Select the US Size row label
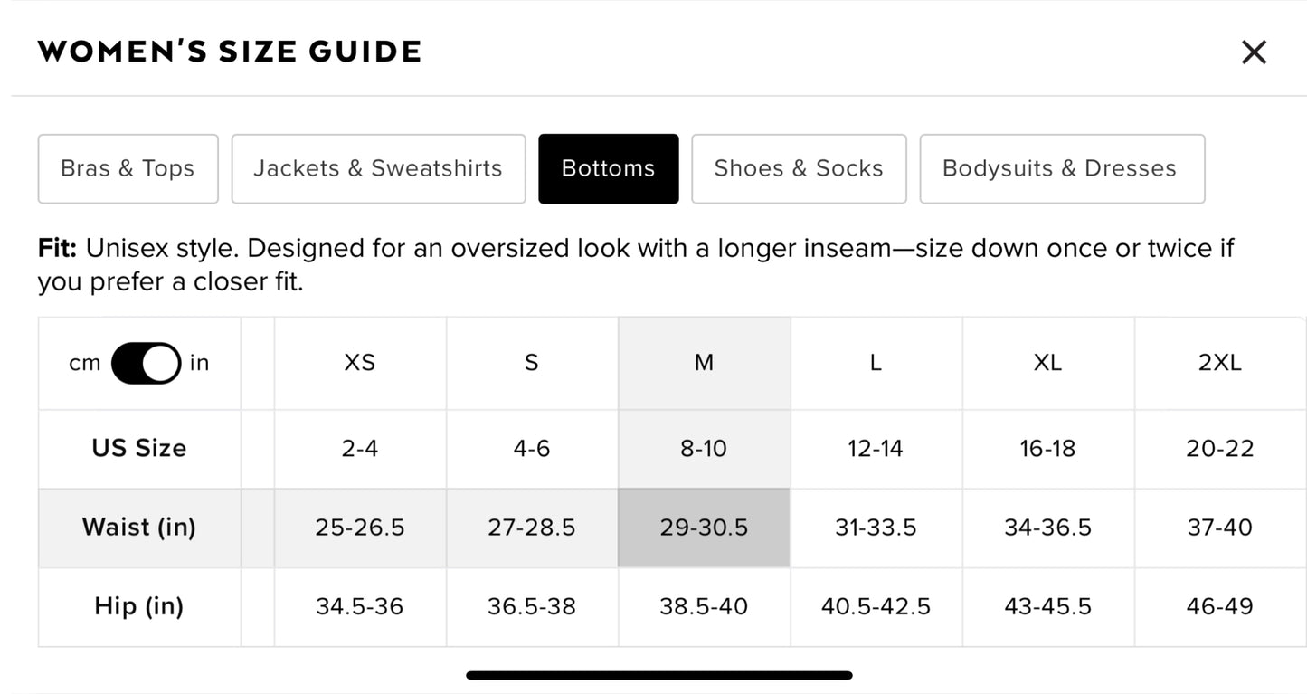 pyautogui.click(x=139, y=448)
